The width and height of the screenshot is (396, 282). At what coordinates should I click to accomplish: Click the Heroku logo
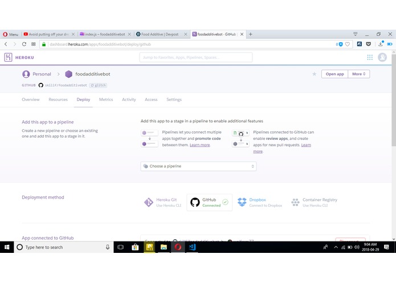[19, 58]
